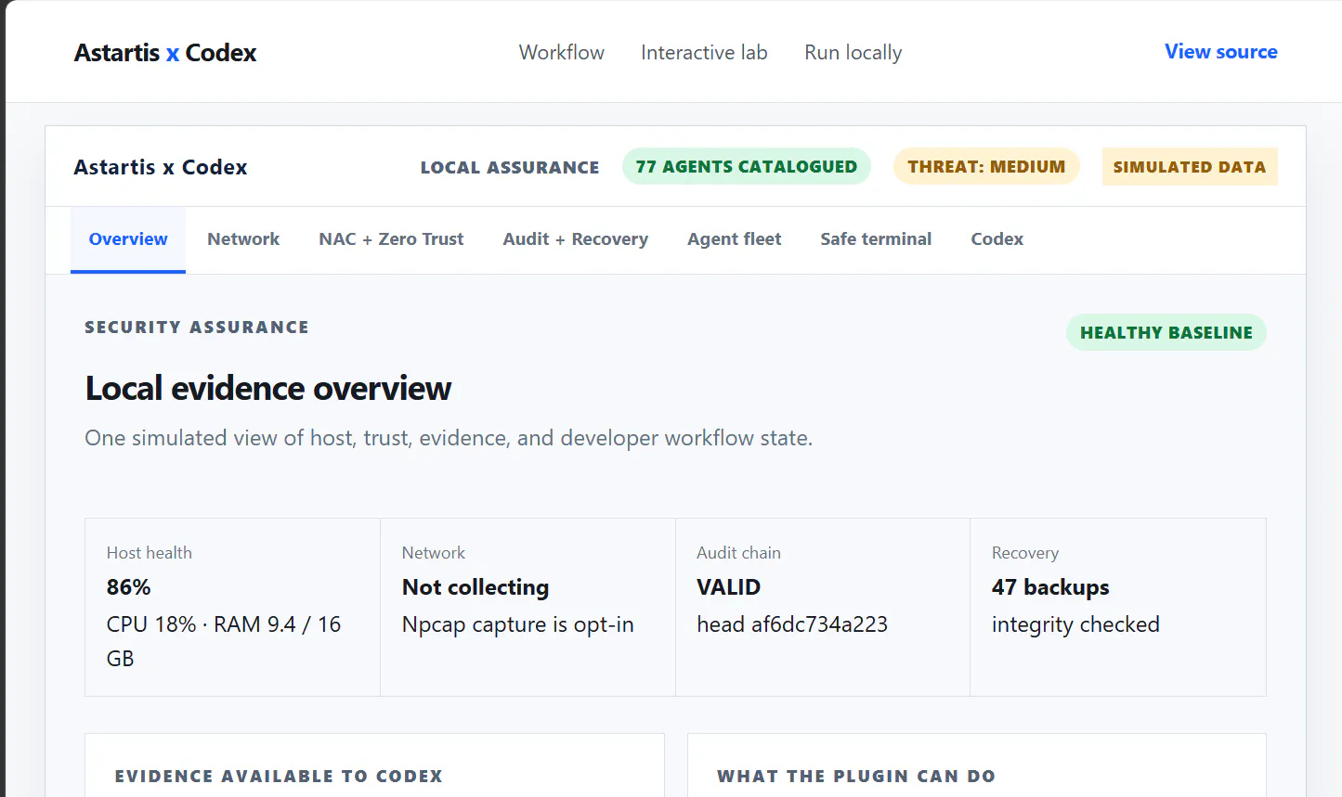The height and width of the screenshot is (797, 1342).
Task: Open the Run locally nav link
Action: [x=853, y=53]
